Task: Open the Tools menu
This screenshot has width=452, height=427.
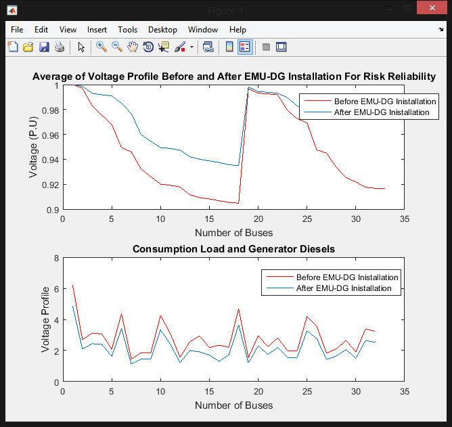Action: point(127,30)
